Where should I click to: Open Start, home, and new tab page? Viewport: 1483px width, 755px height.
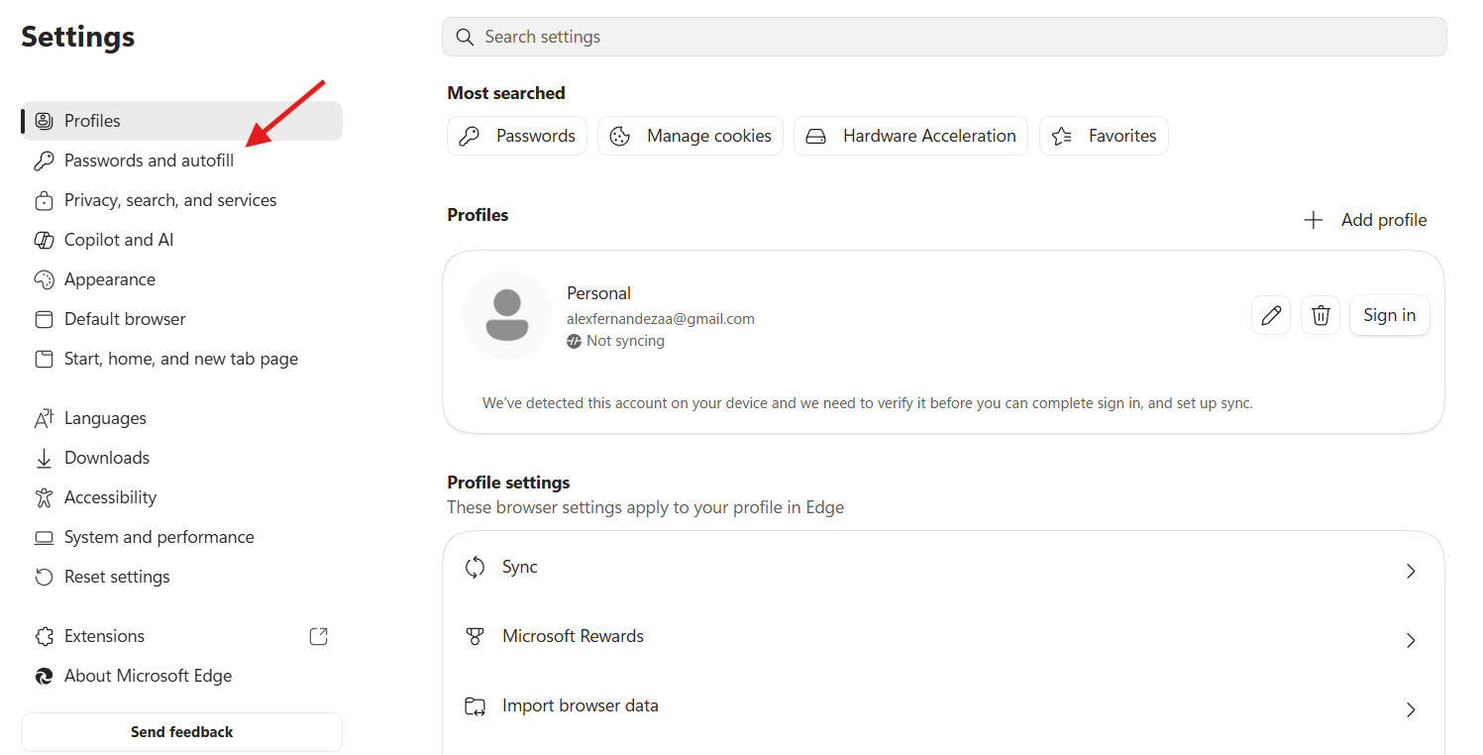coord(182,359)
